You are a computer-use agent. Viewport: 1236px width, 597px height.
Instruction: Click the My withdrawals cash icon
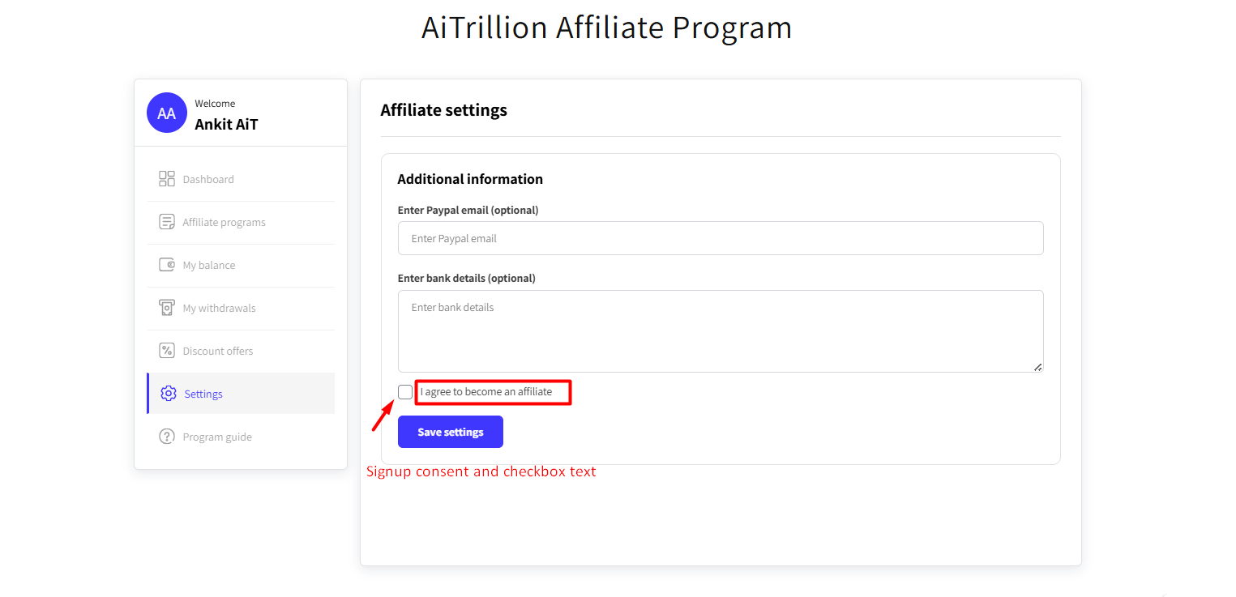click(167, 308)
